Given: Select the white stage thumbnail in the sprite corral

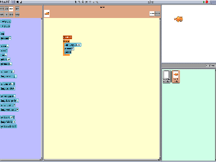Looking at the screenshot, I should coord(166,76).
